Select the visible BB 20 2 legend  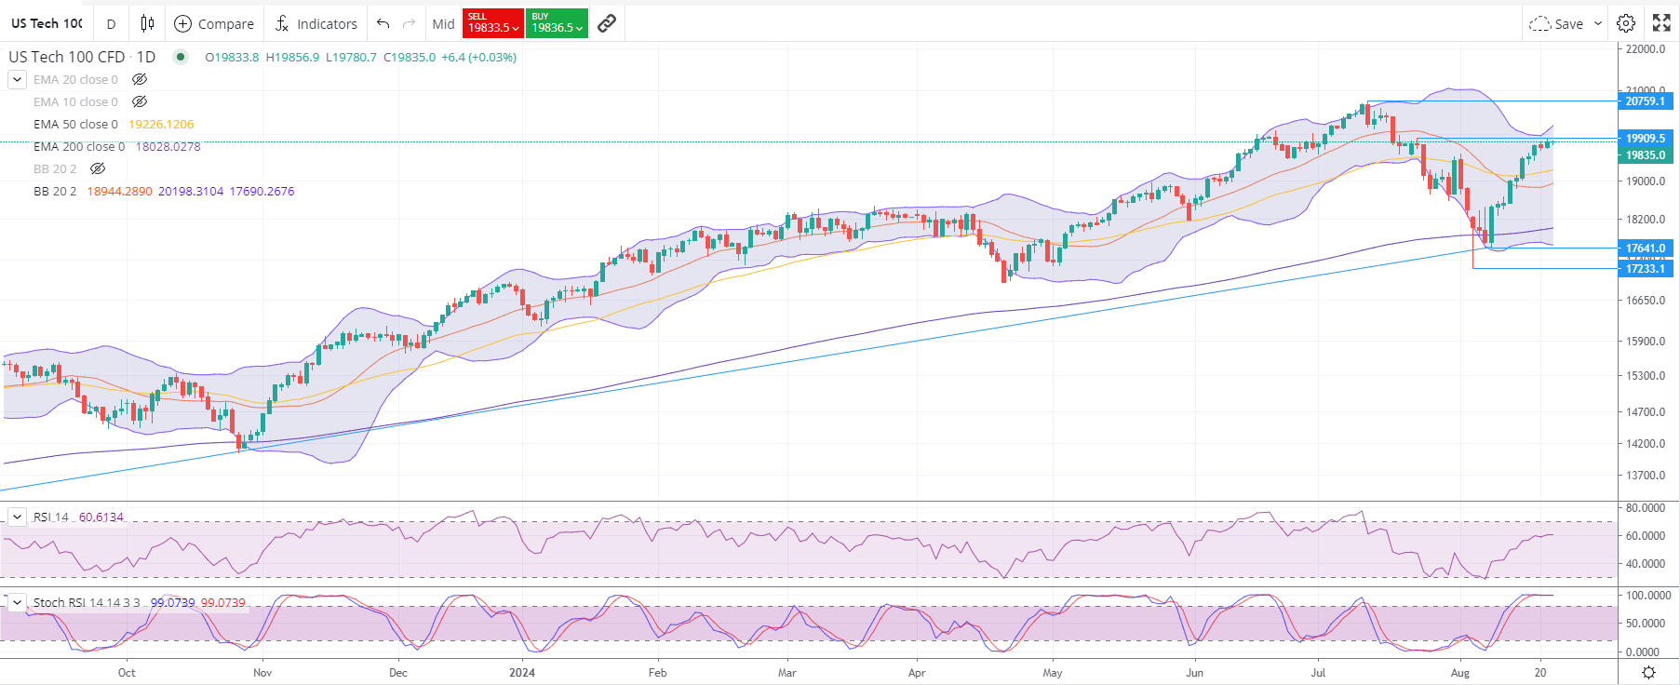pyautogui.click(x=55, y=191)
